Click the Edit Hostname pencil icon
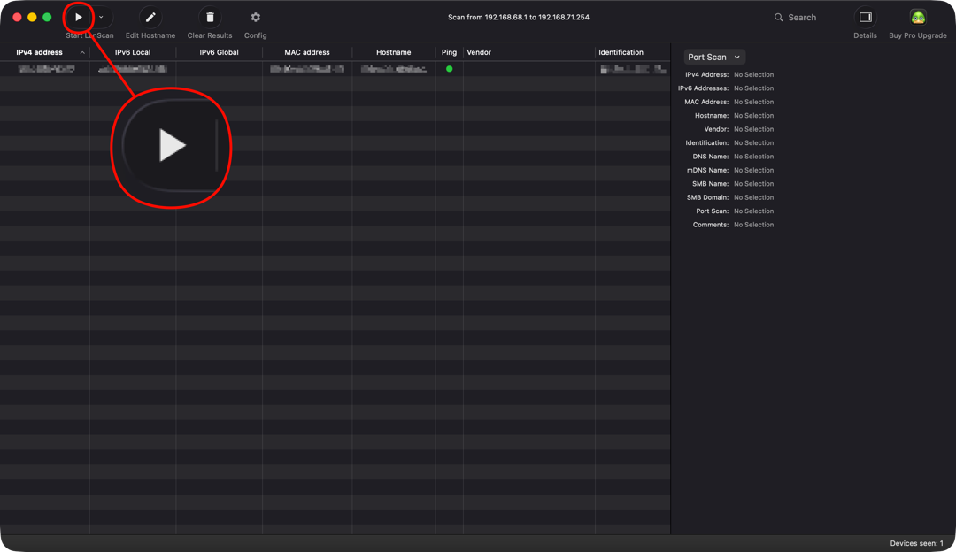The height and width of the screenshot is (552, 956). 150,17
